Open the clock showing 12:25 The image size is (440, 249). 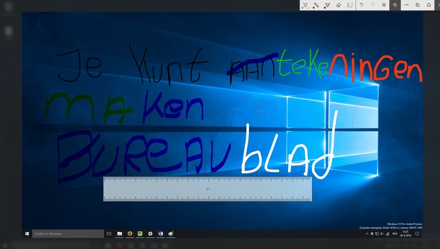pos(405,234)
